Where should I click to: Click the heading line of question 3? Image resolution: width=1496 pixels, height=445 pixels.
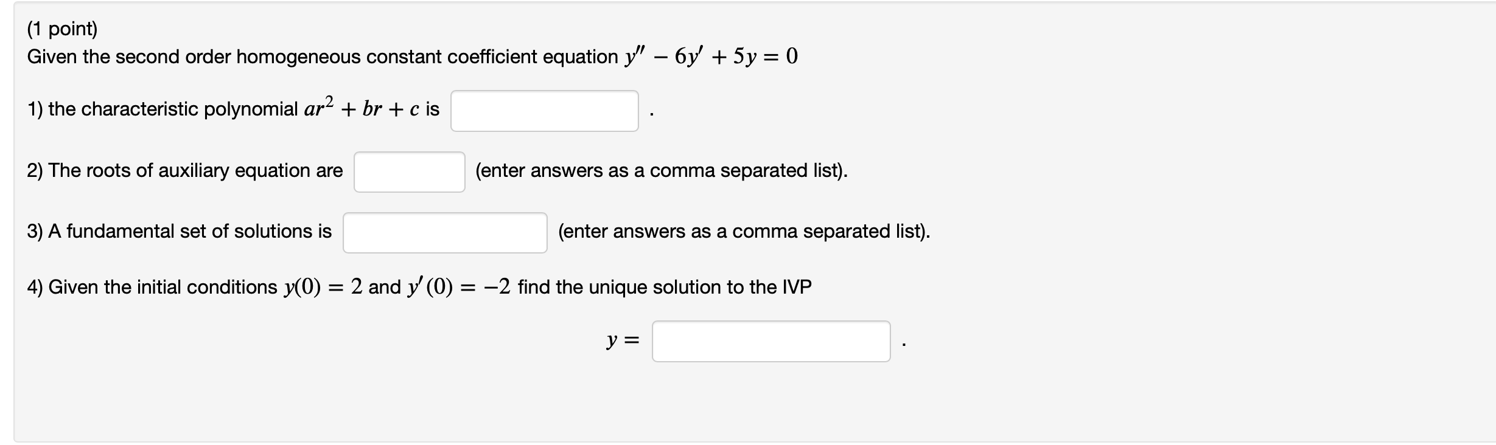pyautogui.click(x=180, y=230)
